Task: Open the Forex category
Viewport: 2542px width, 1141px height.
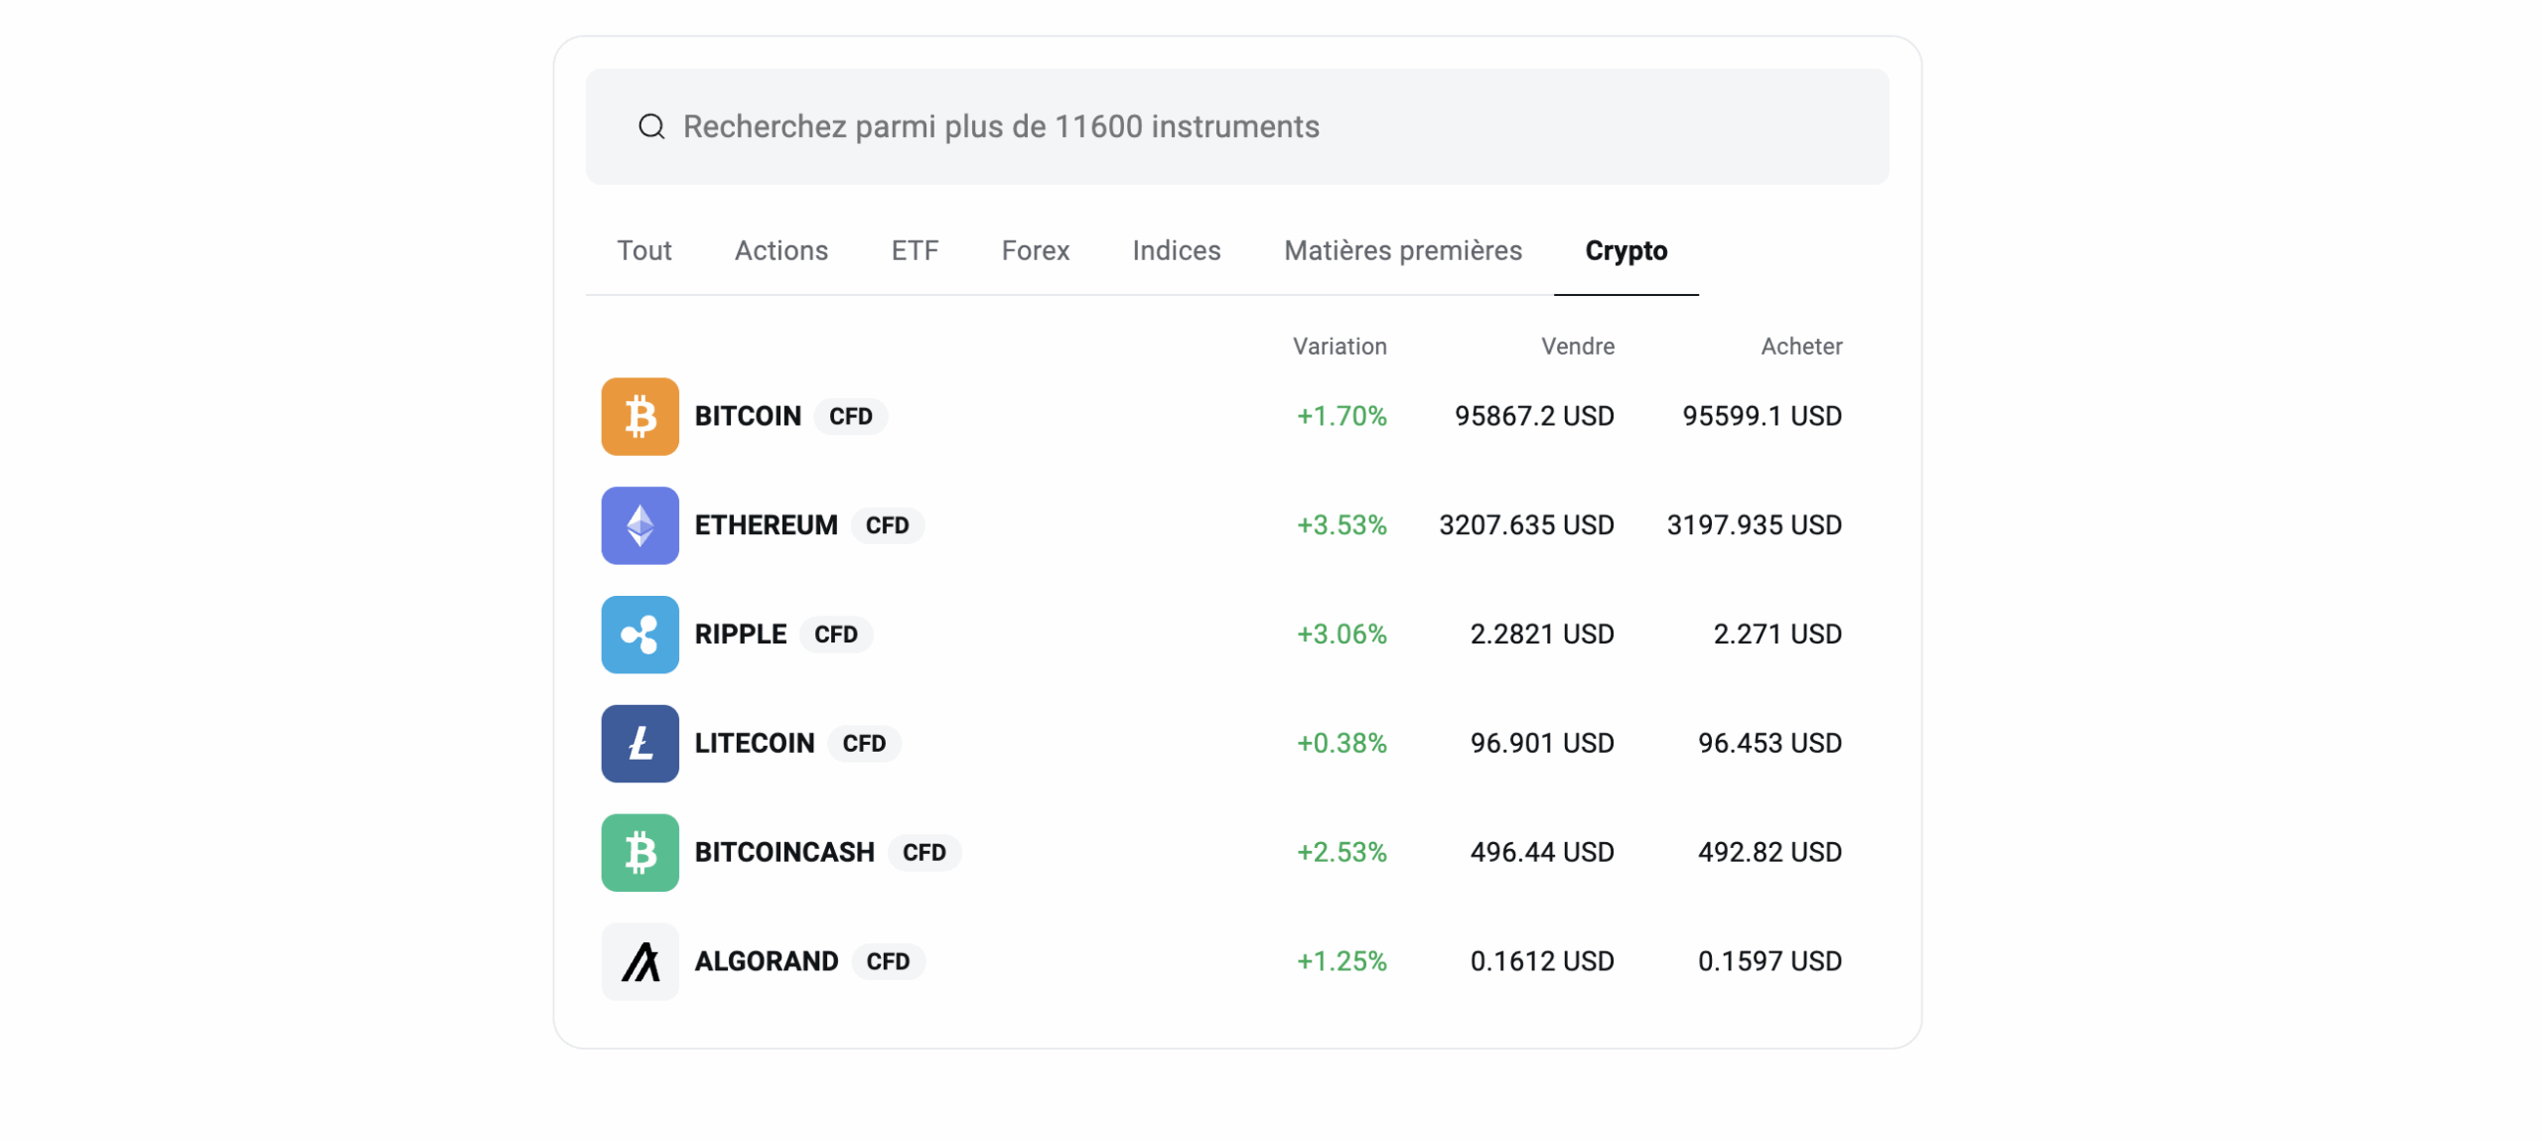Action: coord(1035,251)
